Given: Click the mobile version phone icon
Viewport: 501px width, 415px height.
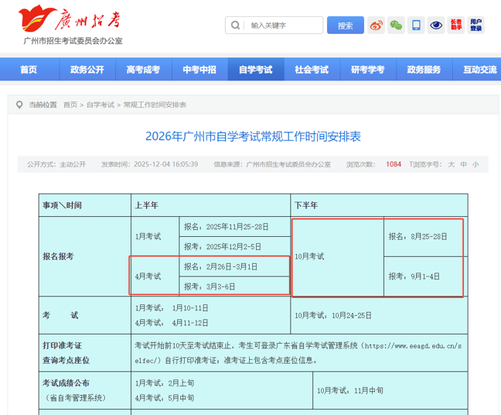Looking at the screenshot, I should point(416,26).
